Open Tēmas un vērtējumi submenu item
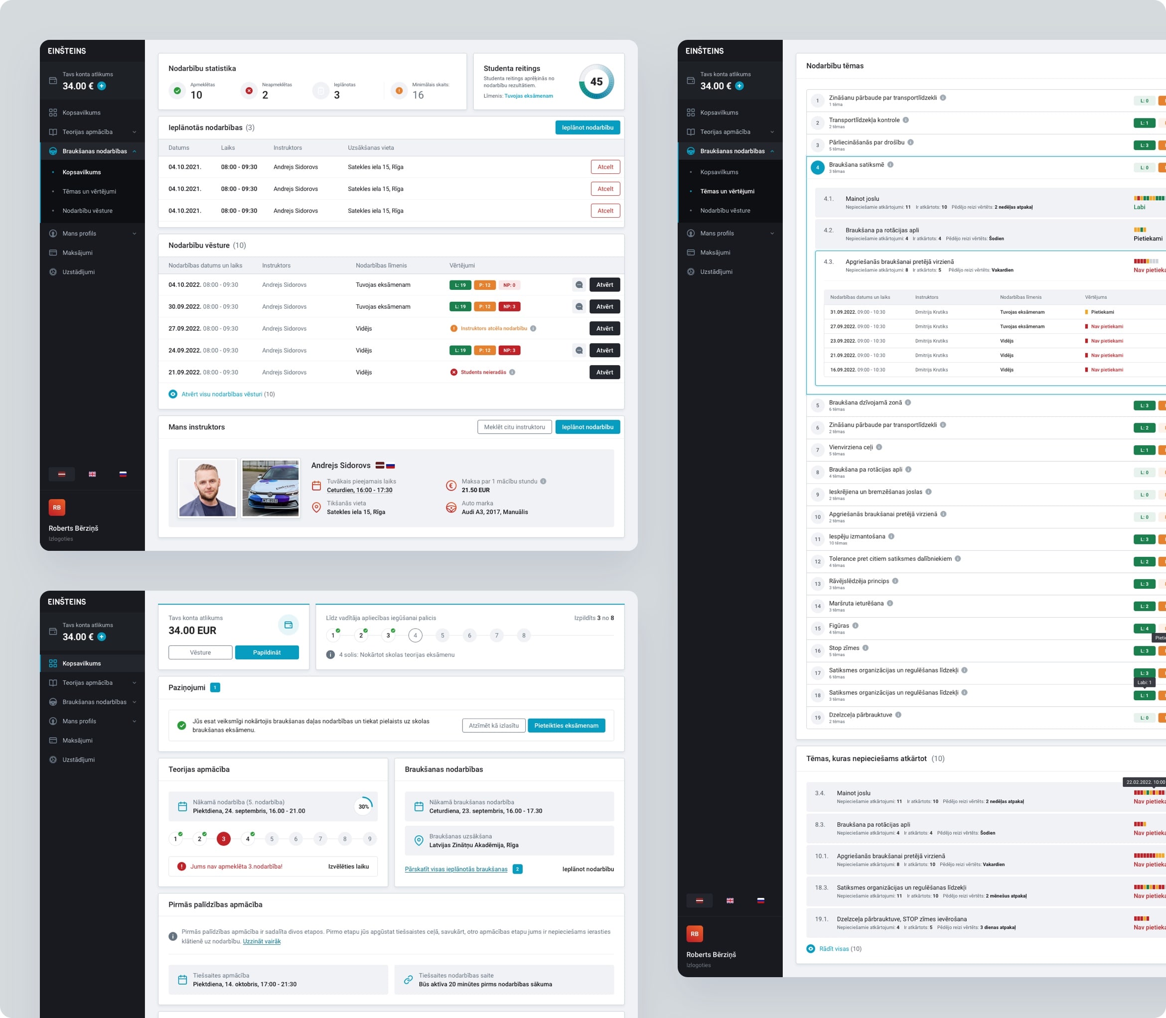 pyautogui.click(x=89, y=191)
